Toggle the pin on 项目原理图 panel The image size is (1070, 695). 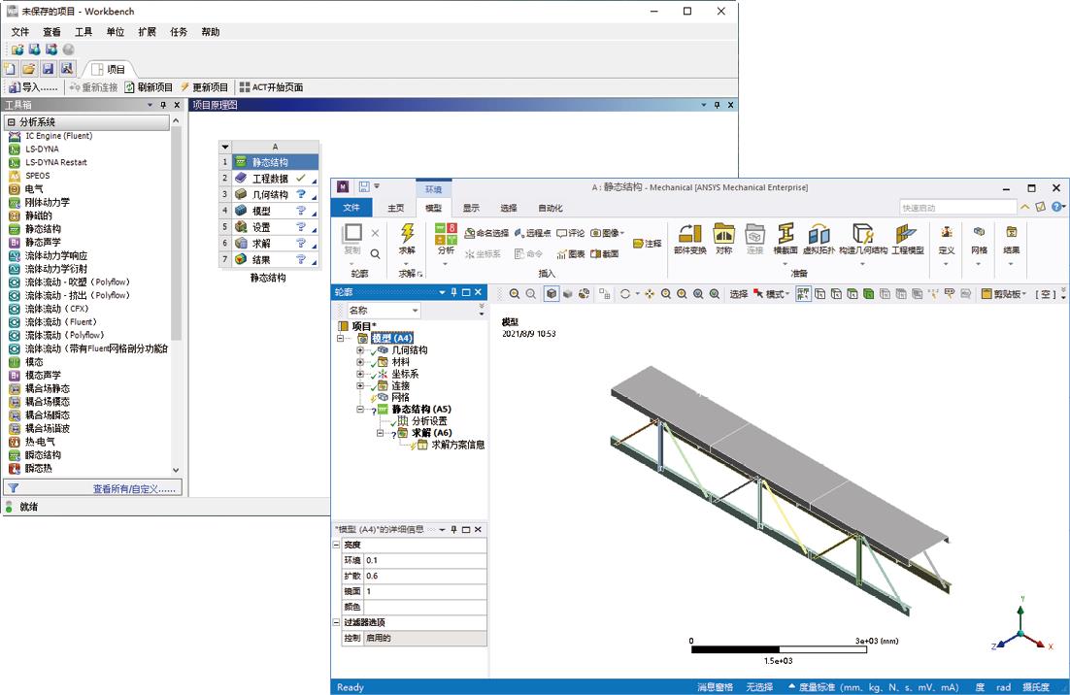(717, 105)
